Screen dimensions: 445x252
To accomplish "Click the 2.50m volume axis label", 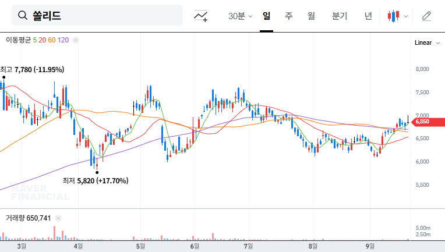I will tap(423, 235).
